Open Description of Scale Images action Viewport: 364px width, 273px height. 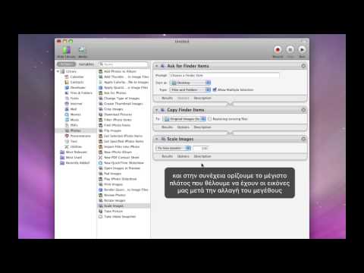[x=202, y=156]
